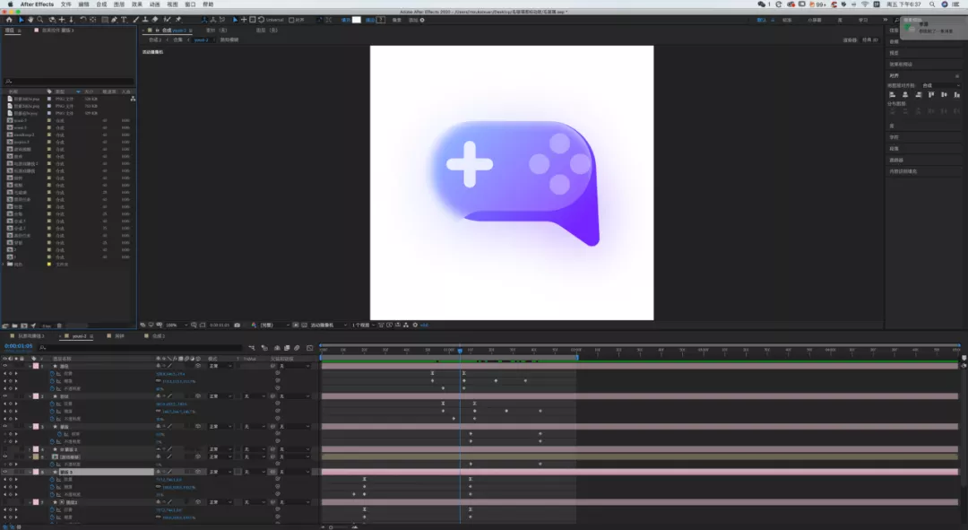Select the Hand tool in toolbar
This screenshot has width=968, height=530.
tap(30, 19)
